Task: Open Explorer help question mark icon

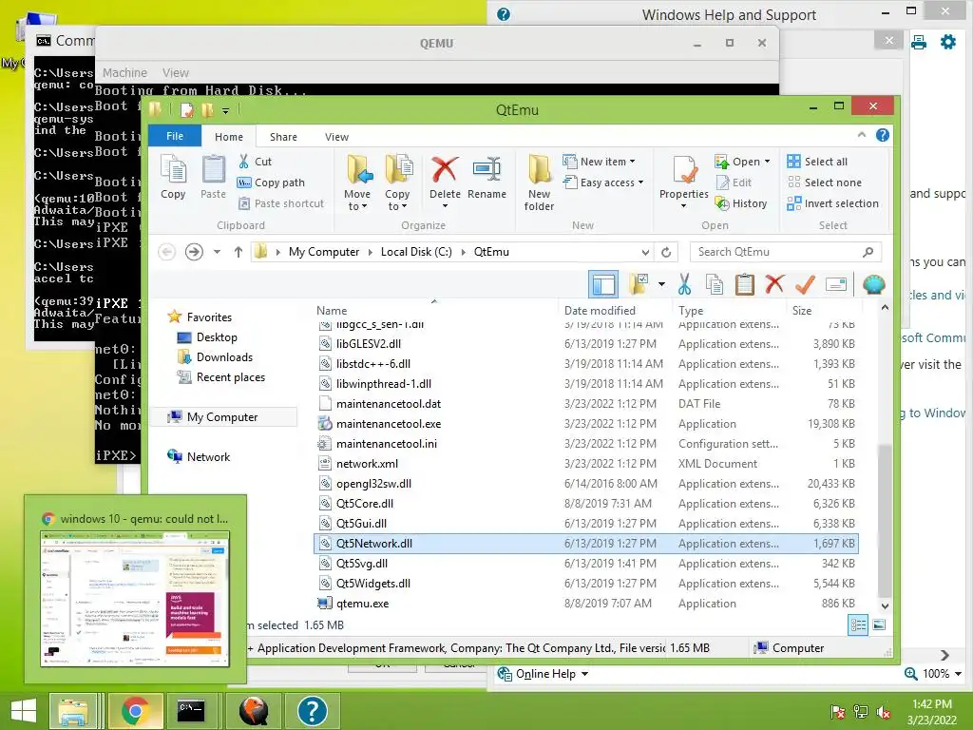Action: (883, 135)
